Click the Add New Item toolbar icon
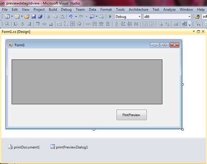Viewport: 207px width, 164px height. click(17, 17)
